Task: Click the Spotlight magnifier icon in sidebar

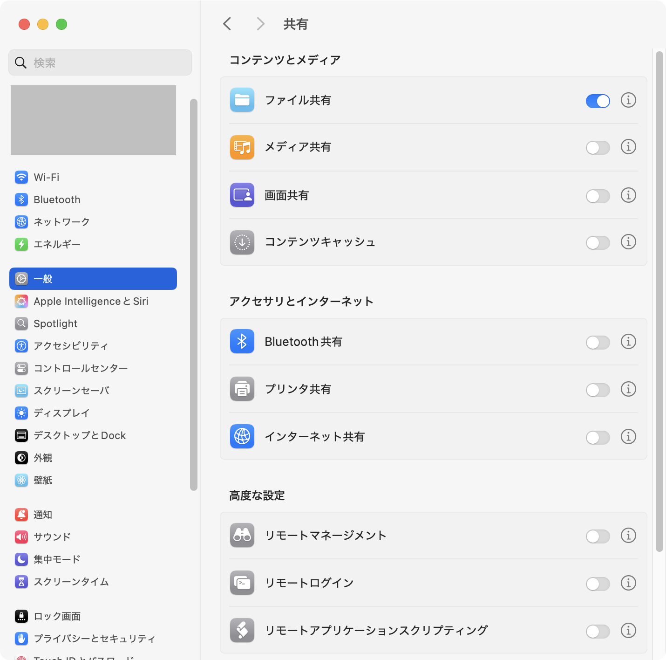Action: pyautogui.click(x=21, y=323)
